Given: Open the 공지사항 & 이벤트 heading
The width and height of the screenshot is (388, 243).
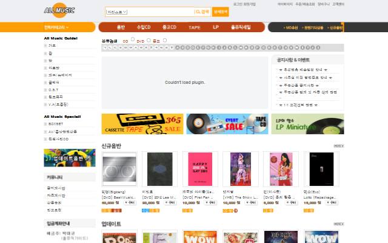Looking at the screenshot, I should [x=293, y=60].
